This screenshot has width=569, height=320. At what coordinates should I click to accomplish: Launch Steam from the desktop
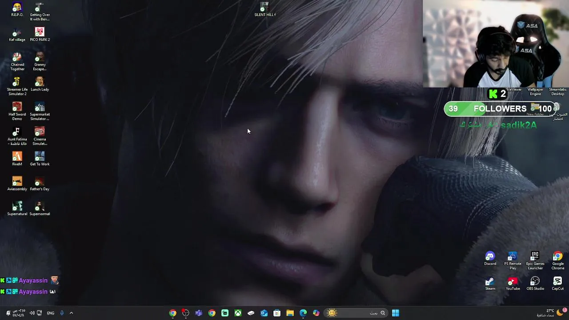pos(490,284)
